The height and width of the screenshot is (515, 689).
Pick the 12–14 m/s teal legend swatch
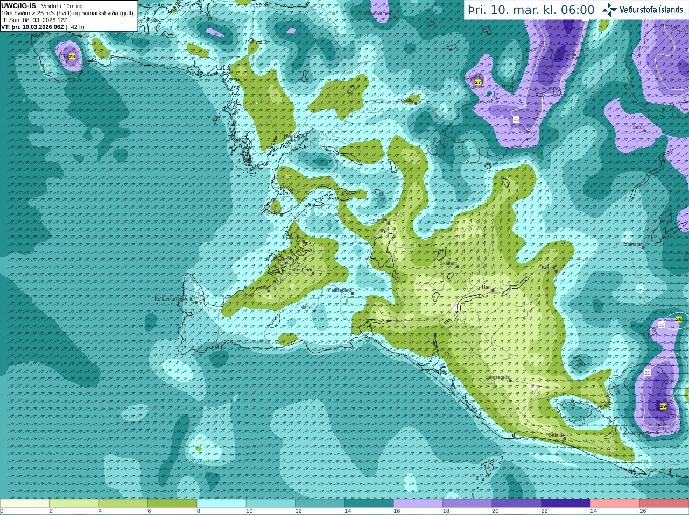[x=320, y=504]
